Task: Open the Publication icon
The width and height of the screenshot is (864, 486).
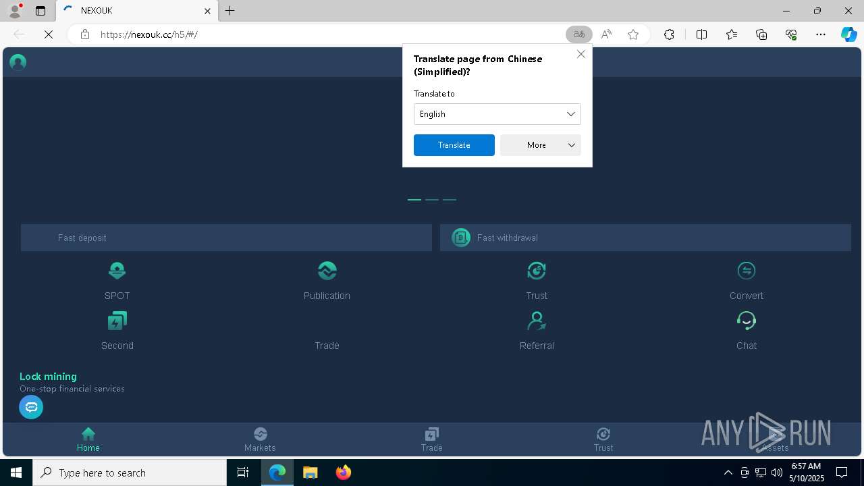Action: pyautogui.click(x=327, y=271)
